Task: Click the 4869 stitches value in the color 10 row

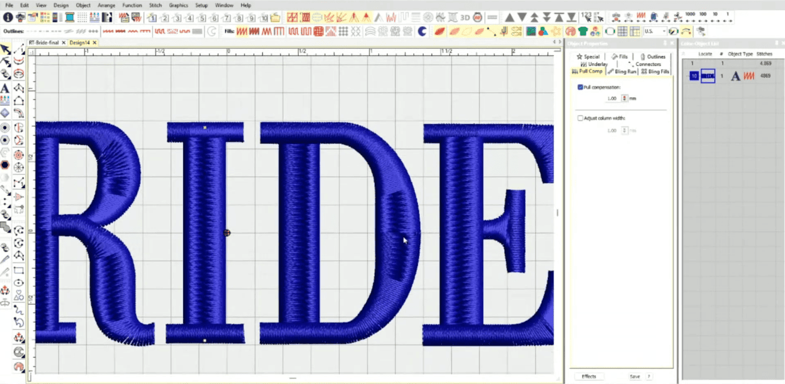Action: point(765,76)
